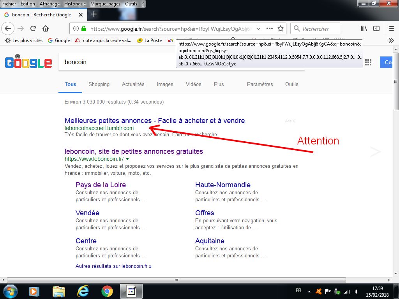Open the volume speaker icon in tray
The image size is (399, 299).
pos(357,291)
